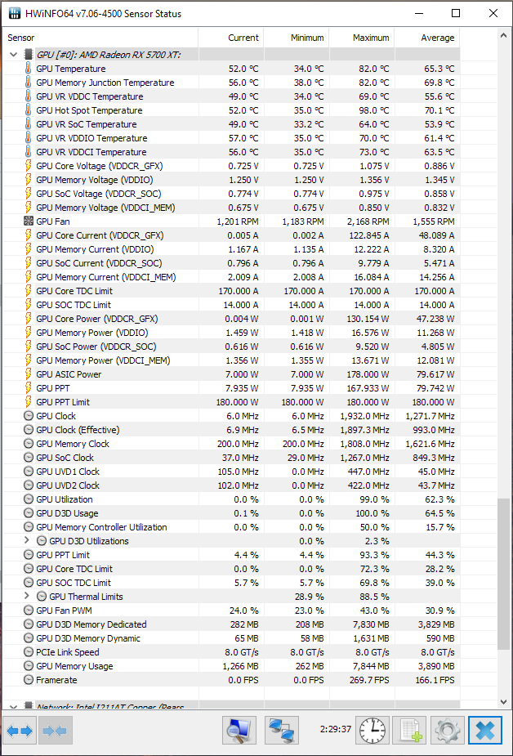Viewport: 513px width, 756px height.
Task: Expand the Network Intel I211AT group
Action: (x=13, y=707)
